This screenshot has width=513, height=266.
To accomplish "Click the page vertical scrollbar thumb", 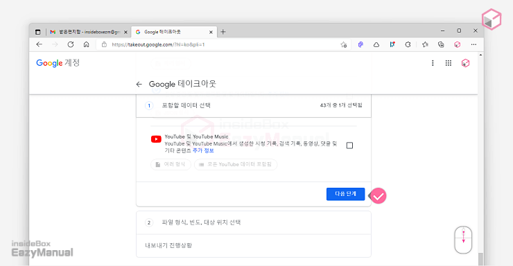I will (480, 259).
